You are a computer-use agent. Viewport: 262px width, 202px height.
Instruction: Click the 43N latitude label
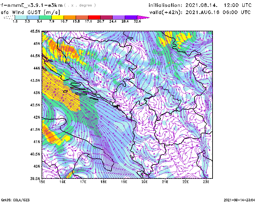[37, 93]
